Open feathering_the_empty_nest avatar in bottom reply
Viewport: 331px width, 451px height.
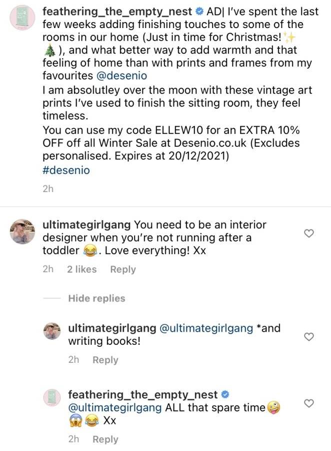(x=52, y=398)
